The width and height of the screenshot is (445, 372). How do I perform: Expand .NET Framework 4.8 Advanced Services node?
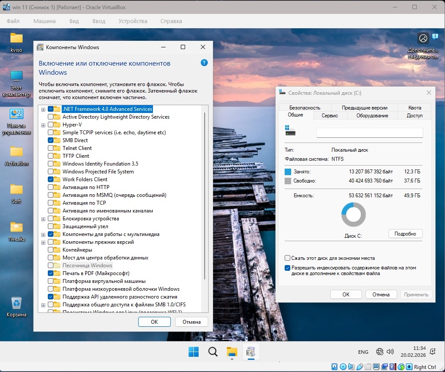point(43,109)
